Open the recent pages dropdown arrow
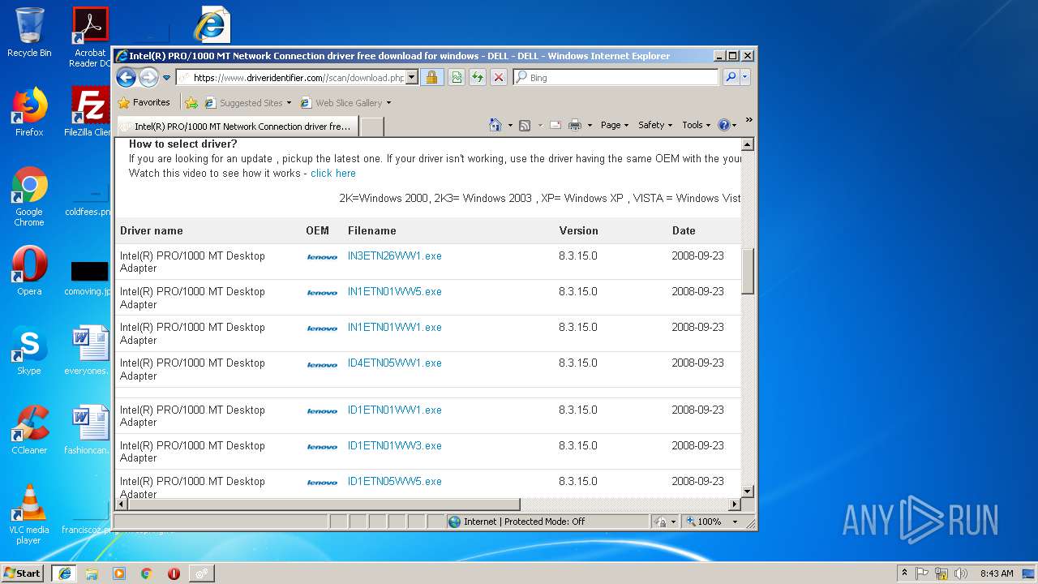The width and height of the screenshot is (1038, 584). [x=166, y=78]
